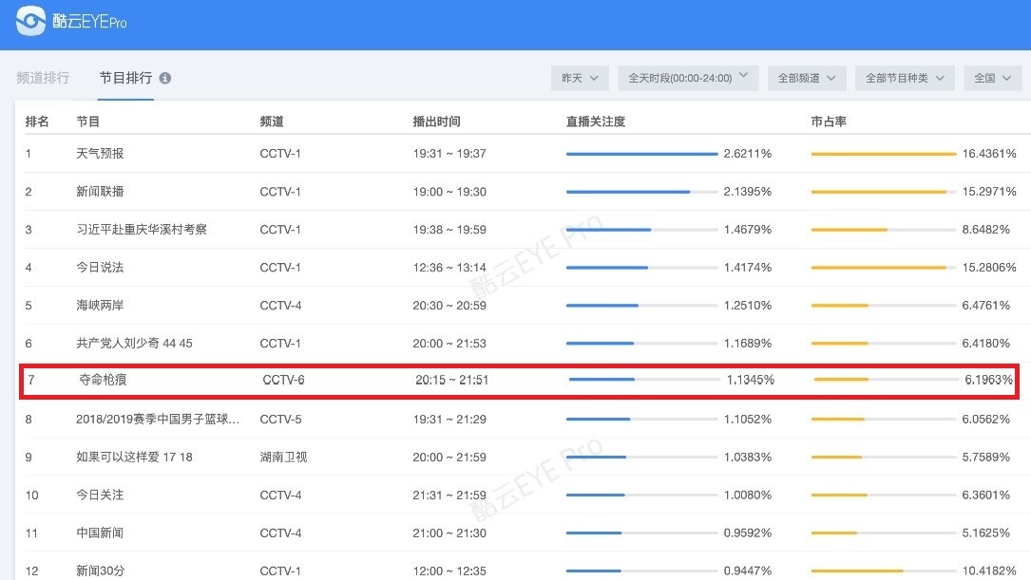Viewport: 1031px width, 580px height.
Task: Click the blue 1.2510% attention bar
Action: pos(602,306)
